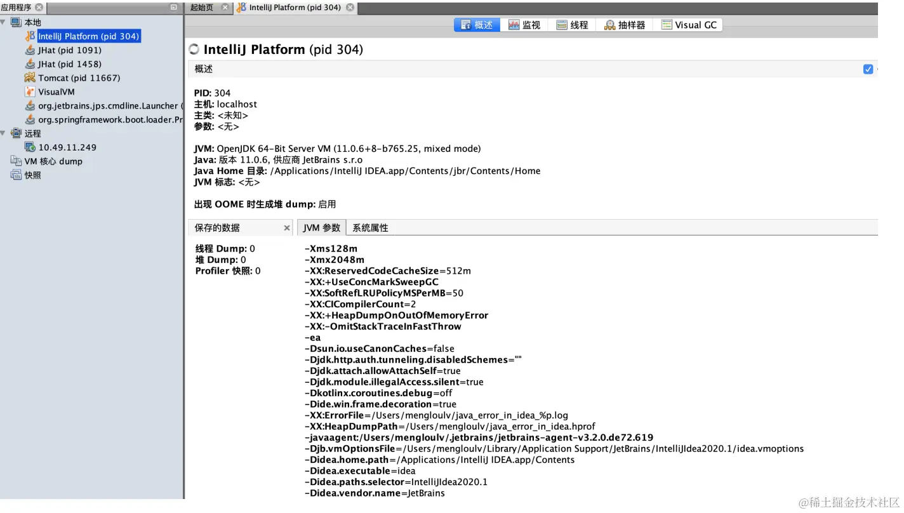Toggle the 概述 section checkbox
This screenshot has width=904, height=513.
pos(868,69)
